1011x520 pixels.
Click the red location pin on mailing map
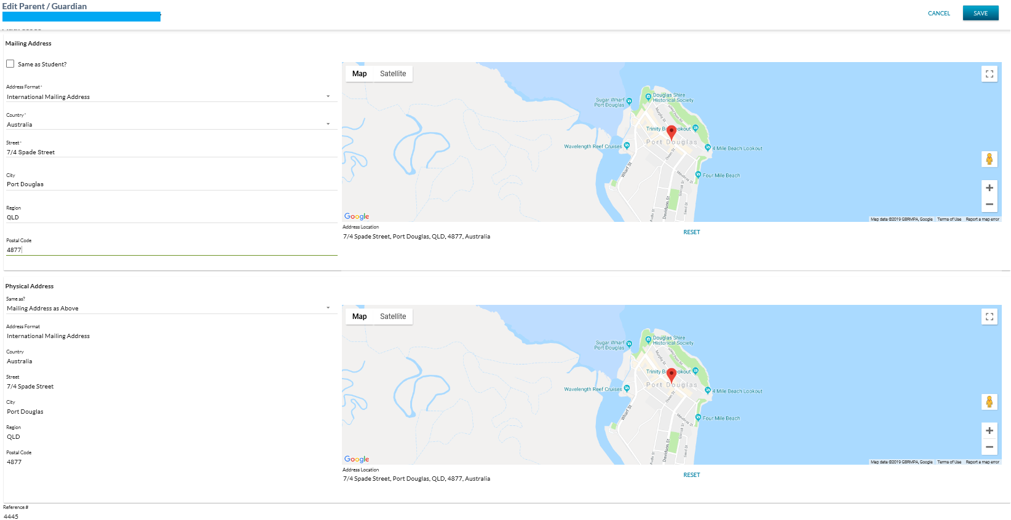coord(672,132)
